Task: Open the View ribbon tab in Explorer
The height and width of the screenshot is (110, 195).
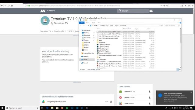Action: [99, 23]
